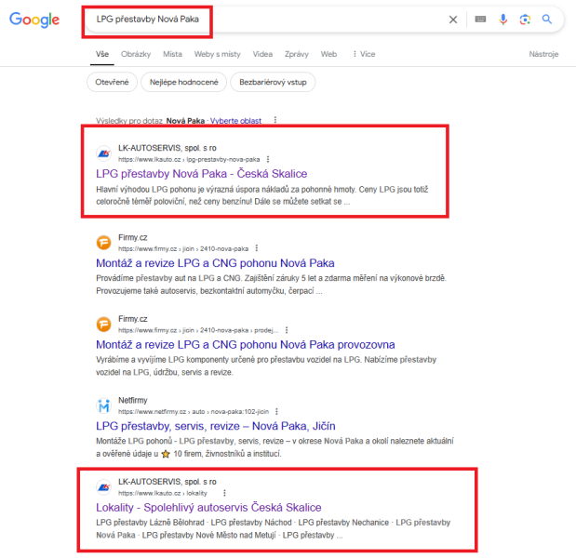Toggle Bezbariérový vstup filter chip
576x558 pixels.
tap(273, 82)
